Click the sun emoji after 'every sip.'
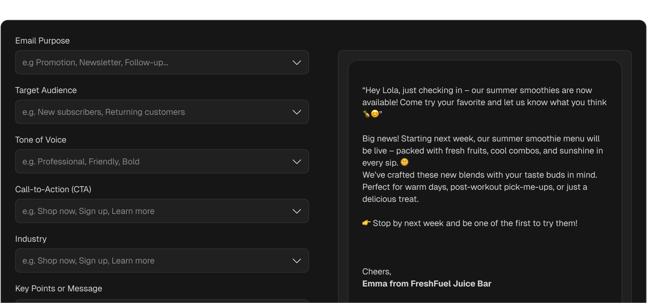The width and height of the screenshot is (647, 303). (x=404, y=162)
